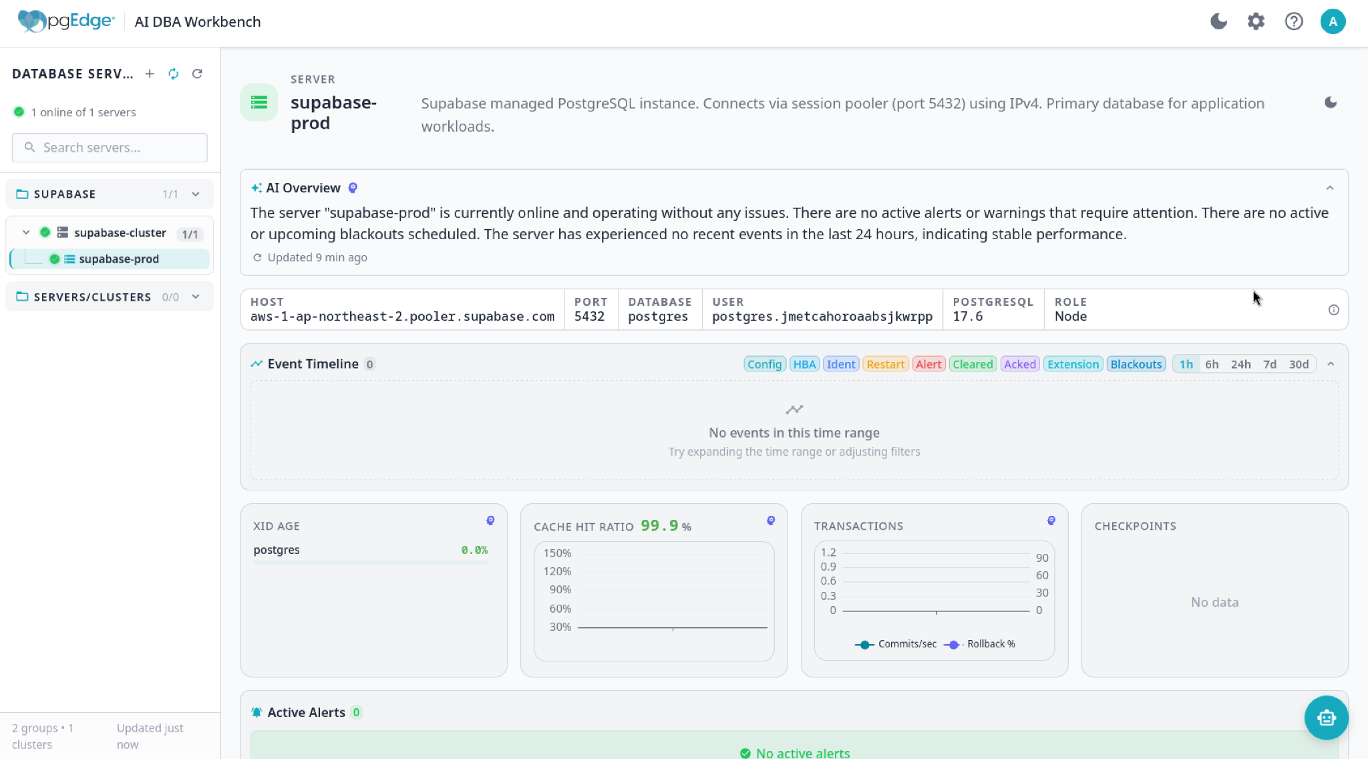The height and width of the screenshot is (759, 1368).
Task: Expand the SERVERS/CLUSTERS group chevron
Action: click(x=196, y=297)
